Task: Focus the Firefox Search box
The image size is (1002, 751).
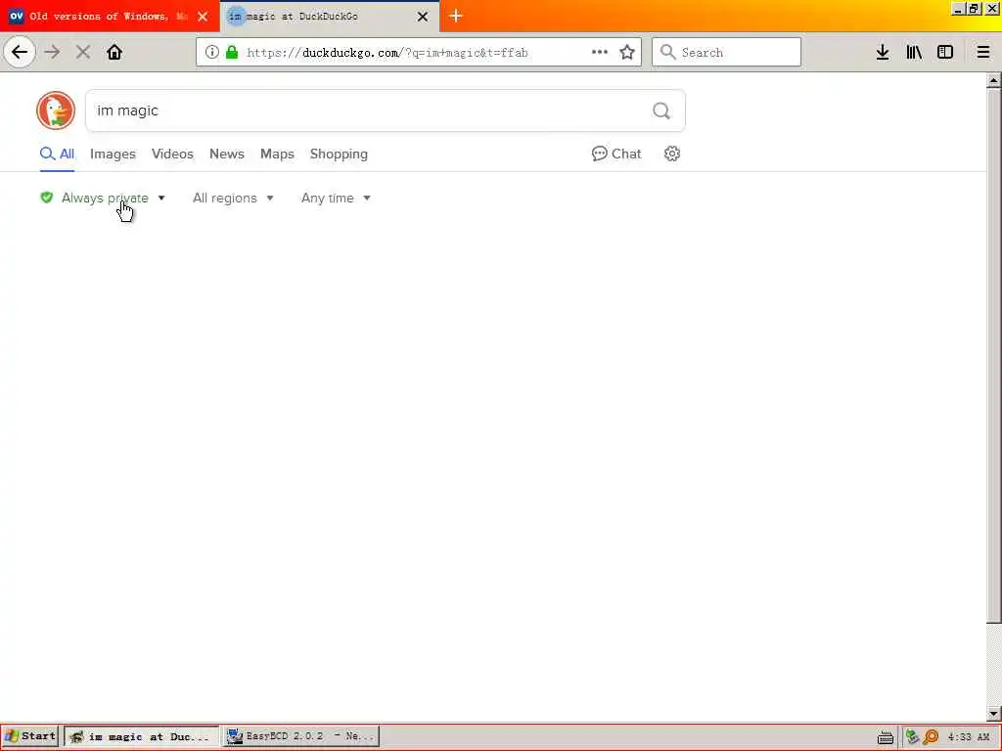Action: (x=727, y=52)
